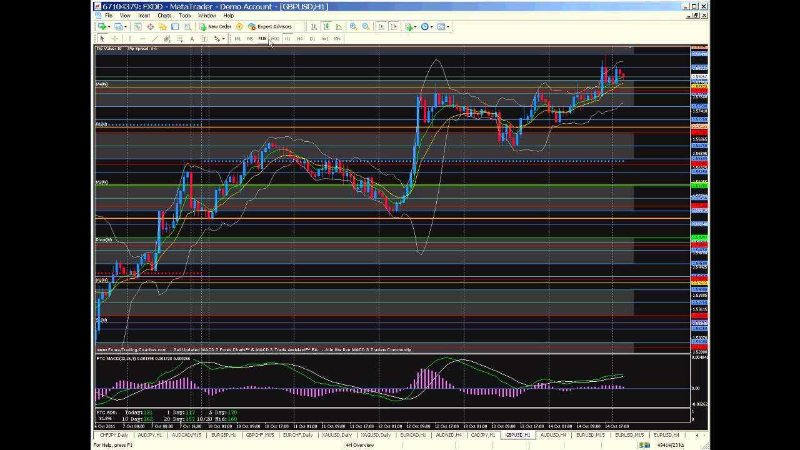
Task: Click the New Chart icon
Action: click(x=102, y=26)
